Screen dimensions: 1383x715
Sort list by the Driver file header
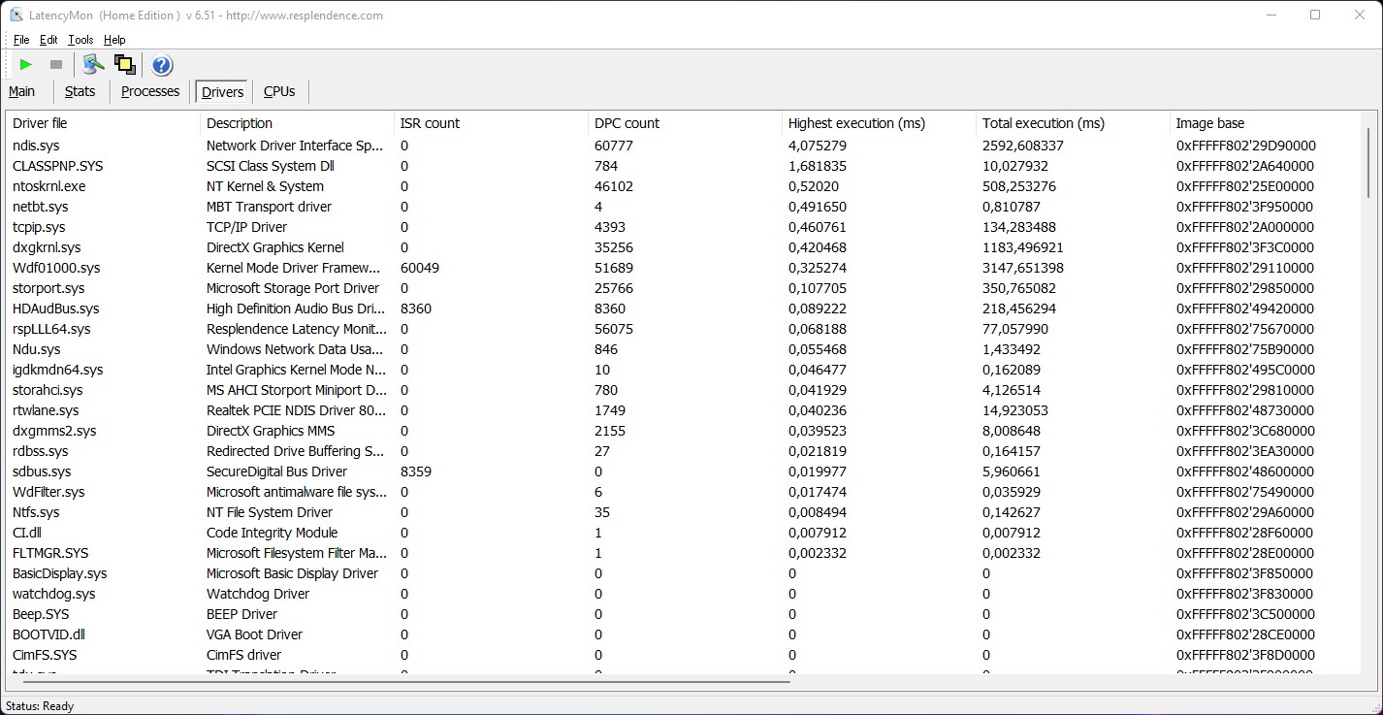click(x=40, y=123)
